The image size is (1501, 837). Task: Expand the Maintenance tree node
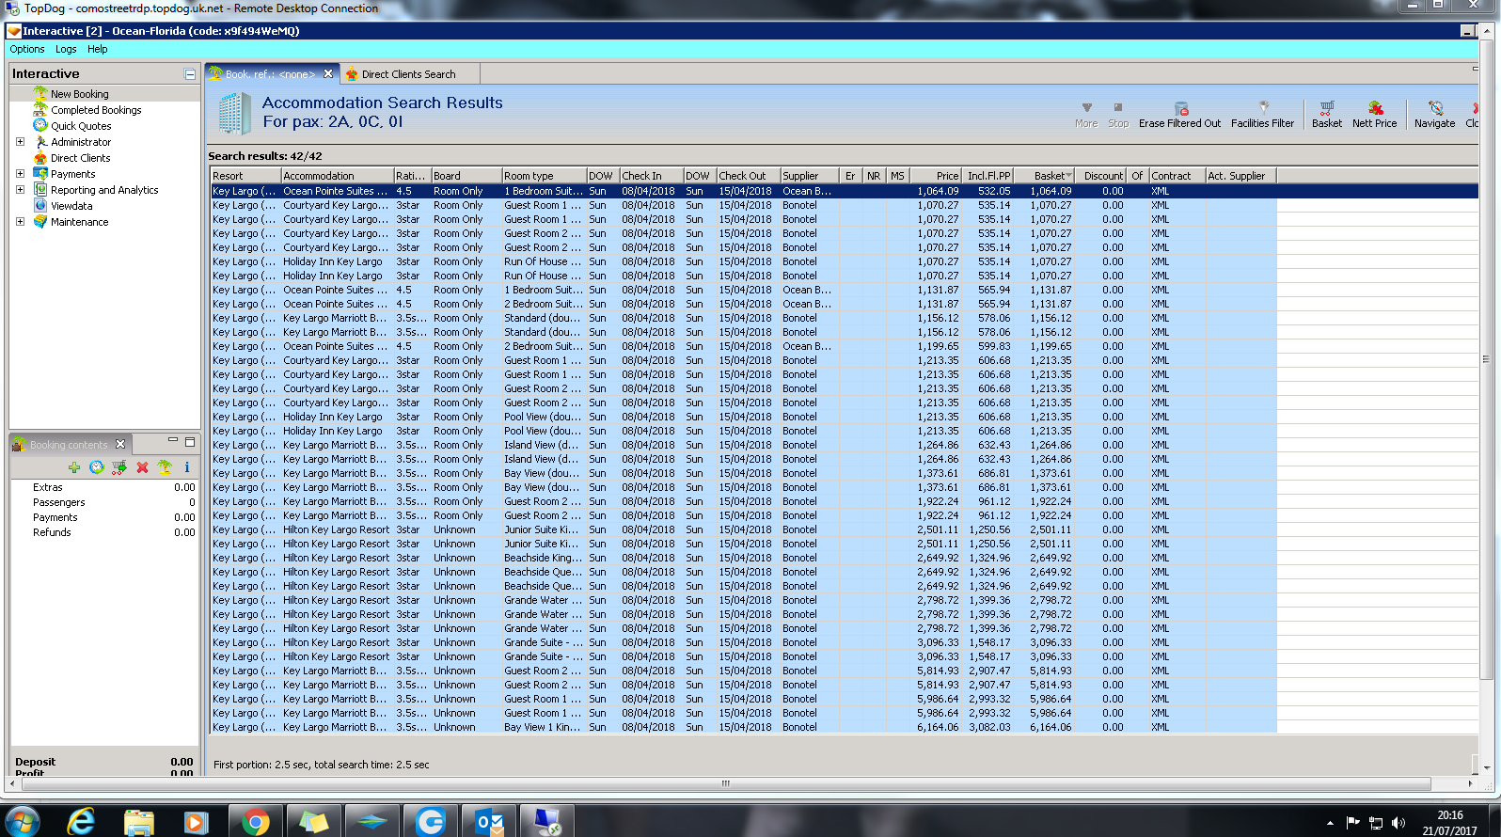(20, 222)
